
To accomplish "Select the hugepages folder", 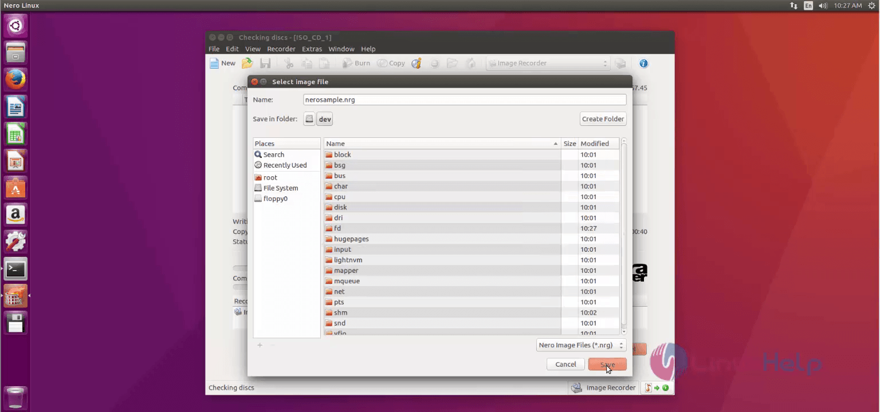I will coord(472,239).
